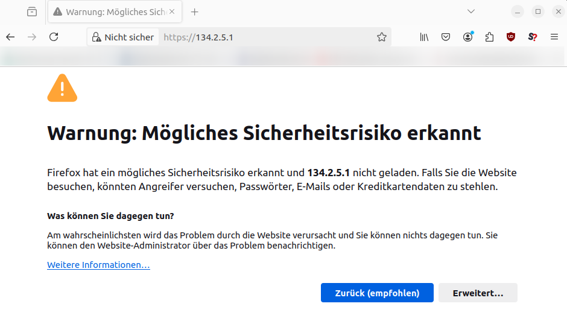567x318 pixels.
Task: Save page to Pocket
Action: tap(446, 37)
